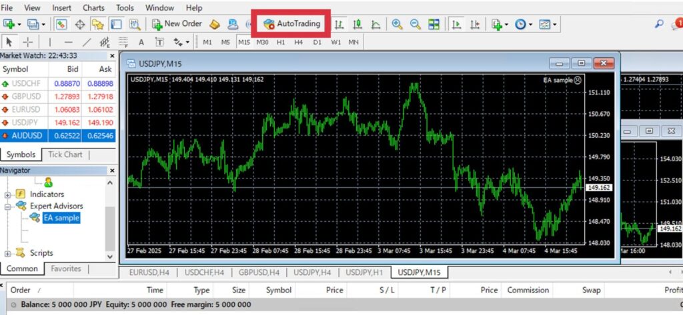Click the search magnifier icon at top right
683x315 pixels.
coord(659,24)
